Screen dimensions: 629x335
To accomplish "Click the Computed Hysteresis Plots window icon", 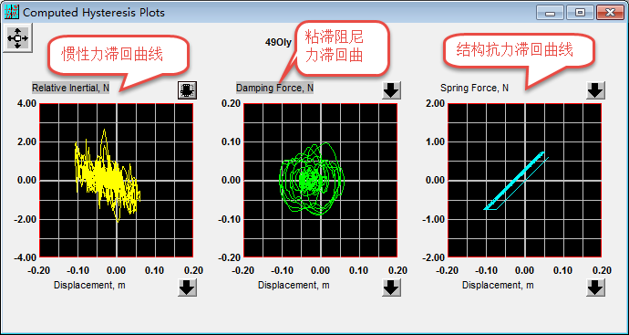I will coord(12,12).
